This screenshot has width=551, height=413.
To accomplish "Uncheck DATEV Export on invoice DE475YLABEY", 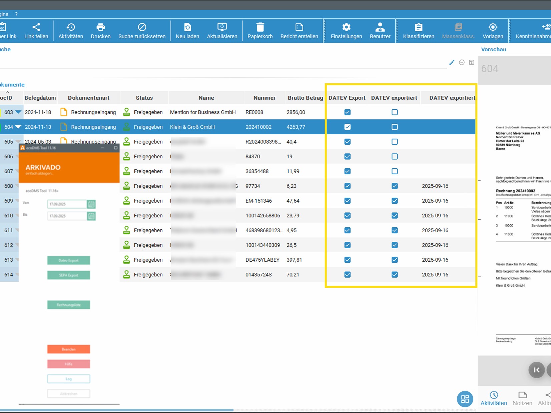I will (347, 260).
